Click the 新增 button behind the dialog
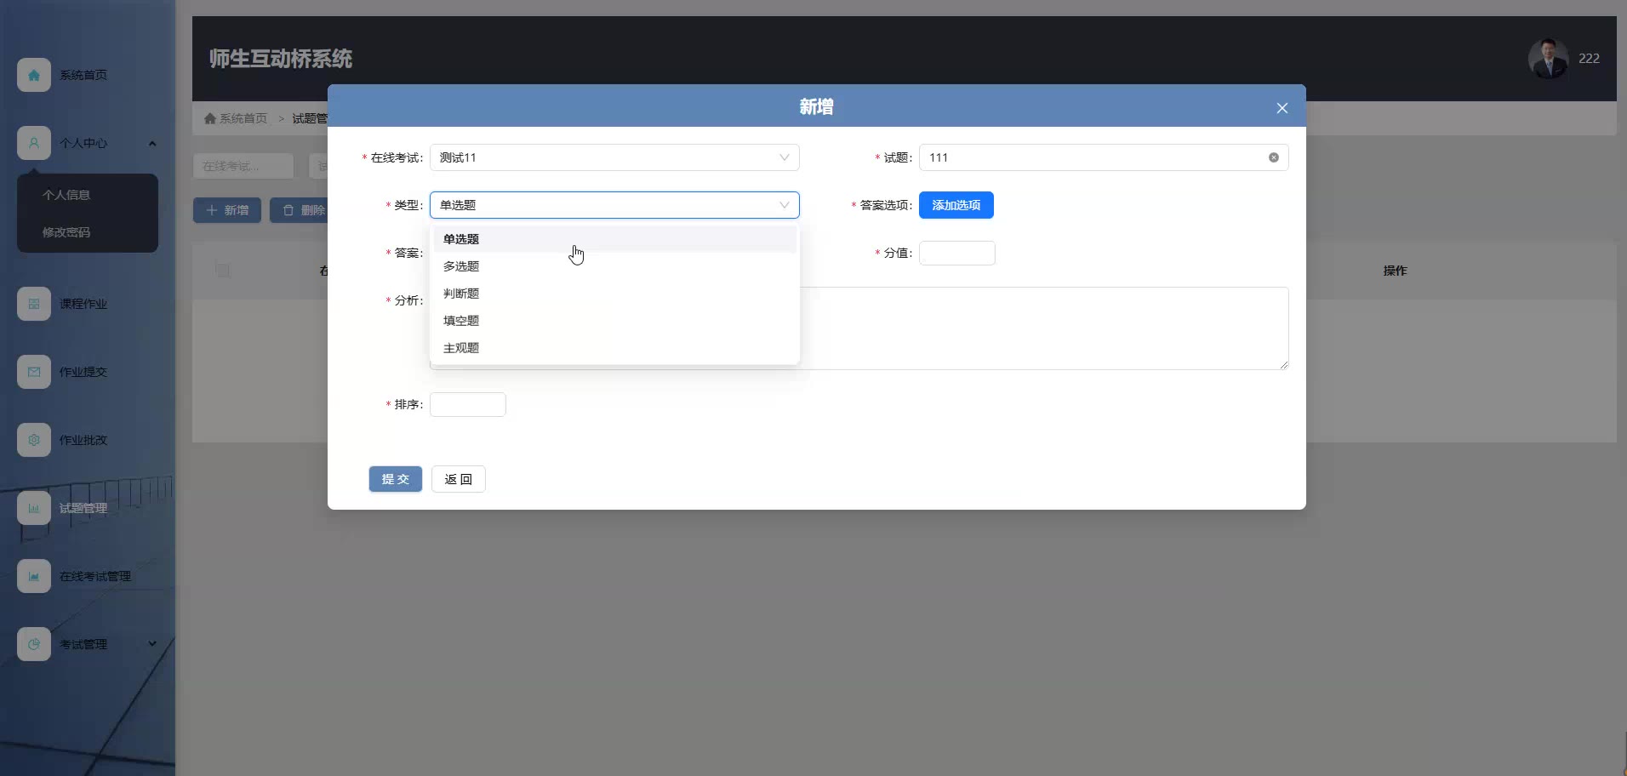1627x776 pixels. point(227,210)
